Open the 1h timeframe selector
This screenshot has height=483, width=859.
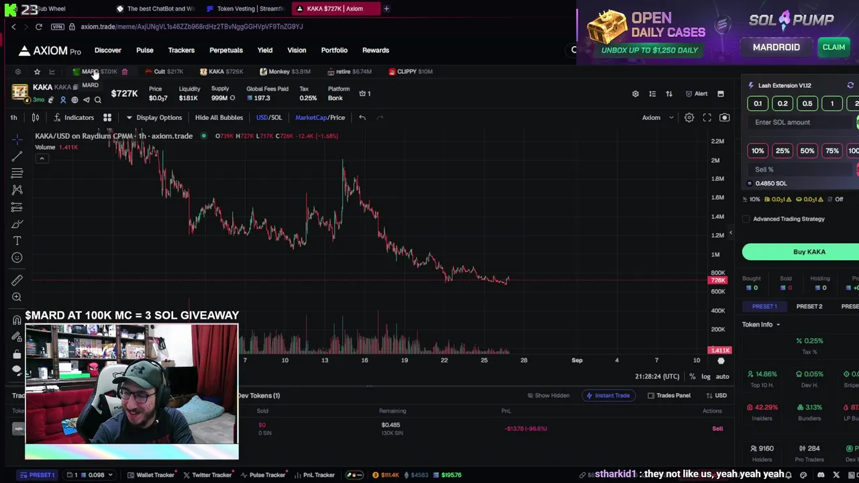tap(13, 117)
